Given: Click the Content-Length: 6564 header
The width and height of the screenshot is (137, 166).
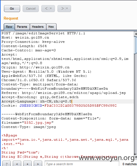Looking at the screenshot, I should coord(24,46).
